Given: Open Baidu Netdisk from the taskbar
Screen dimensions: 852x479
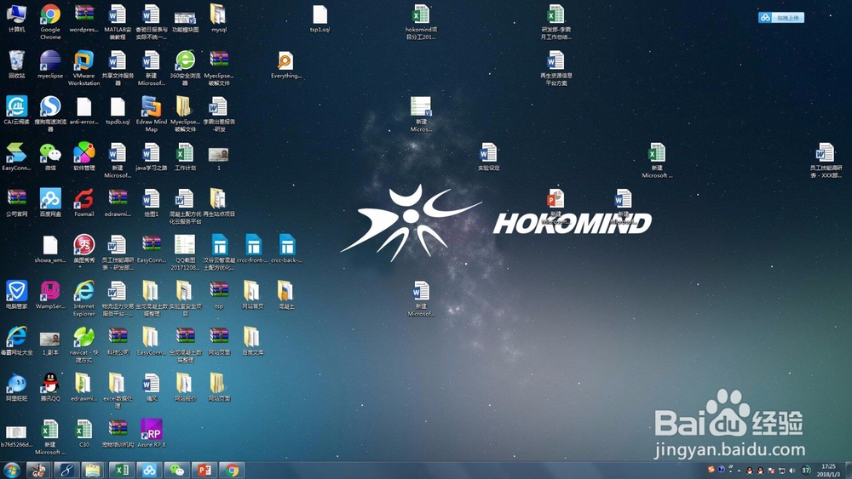Looking at the screenshot, I should (x=149, y=470).
